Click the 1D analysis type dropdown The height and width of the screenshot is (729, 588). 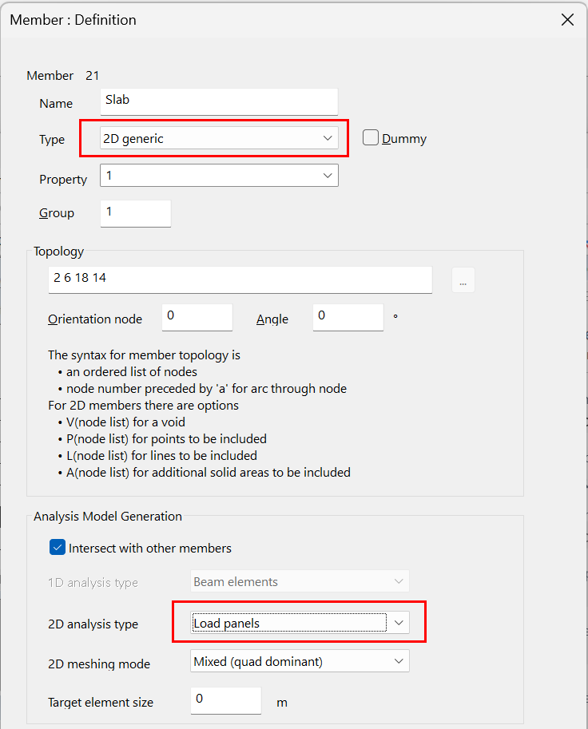click(x=300, y=581)
